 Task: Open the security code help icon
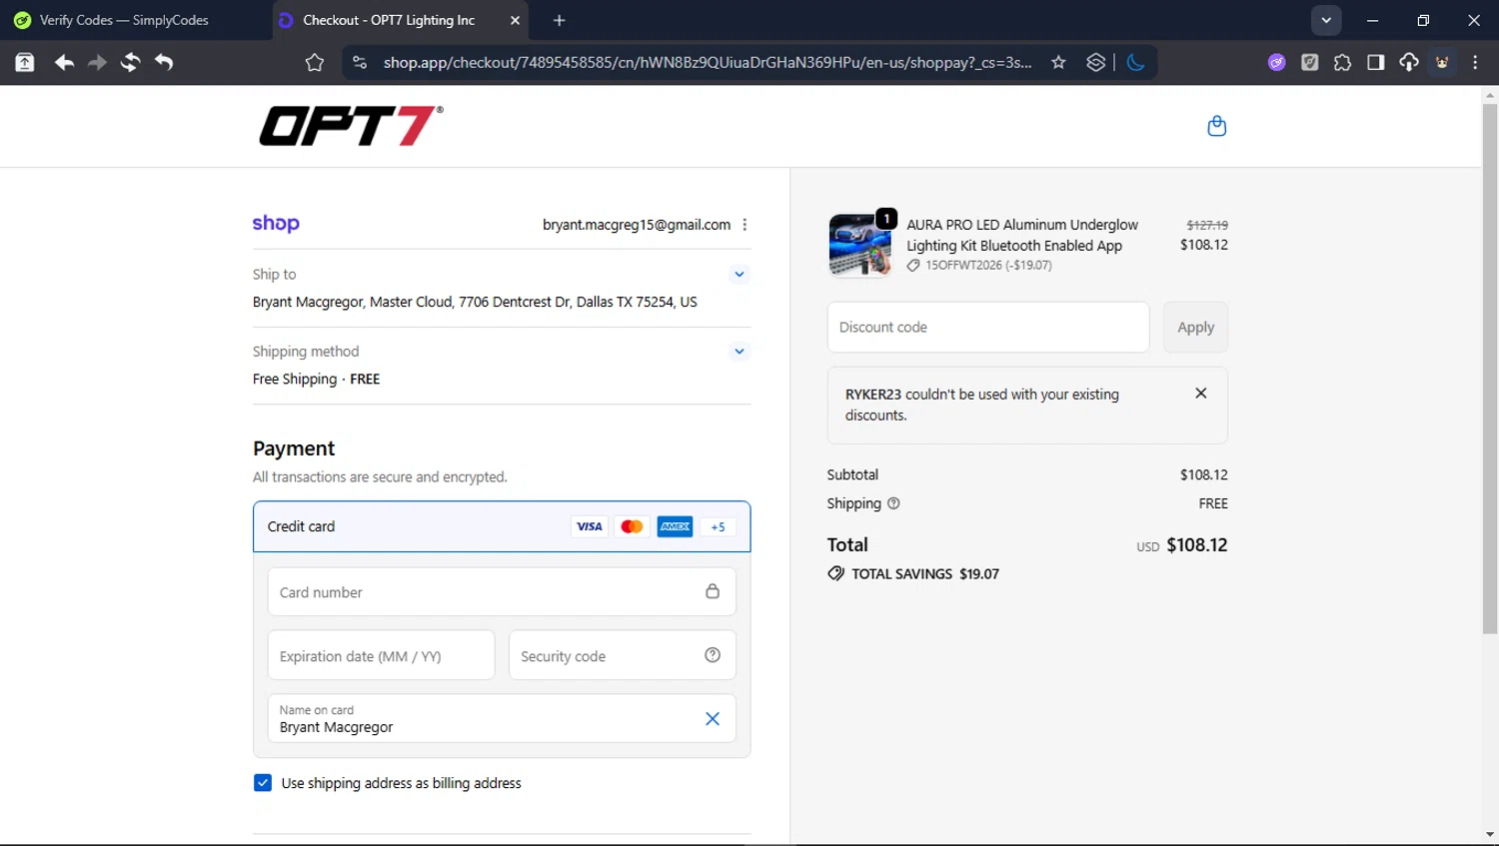713,655
